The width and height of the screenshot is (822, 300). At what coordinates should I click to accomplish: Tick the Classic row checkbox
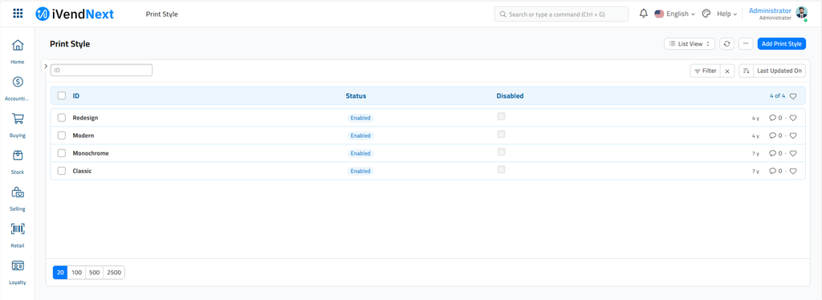tap(62, 171)
